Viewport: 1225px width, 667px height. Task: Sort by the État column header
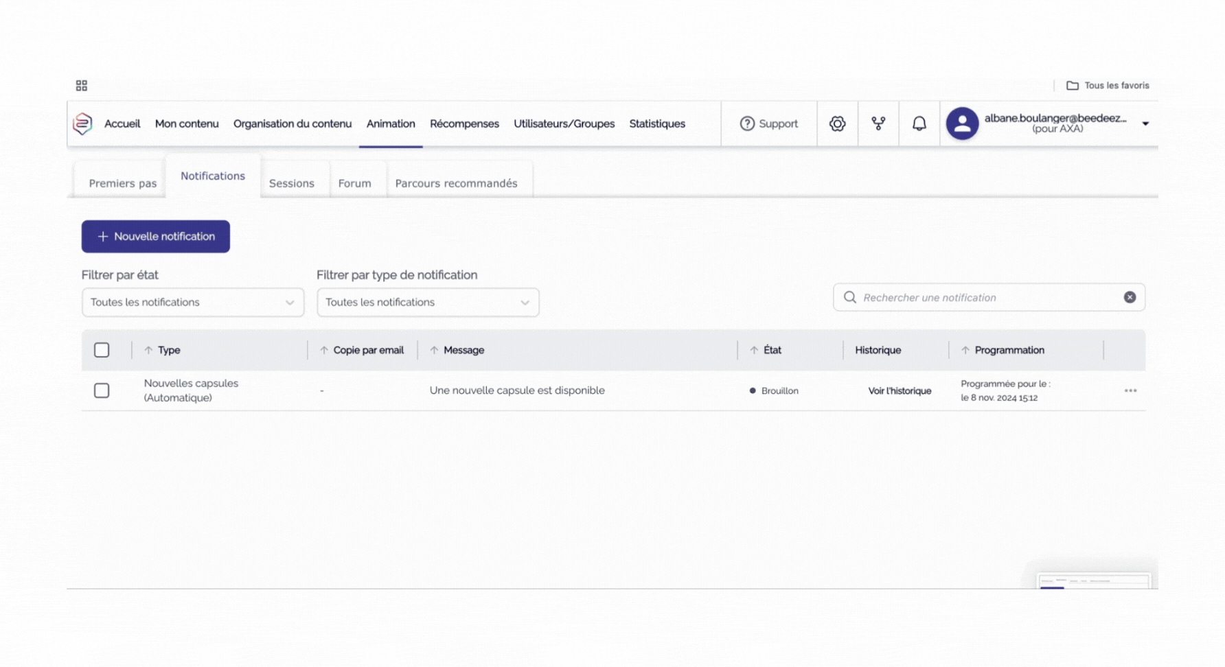click(772, 350)
